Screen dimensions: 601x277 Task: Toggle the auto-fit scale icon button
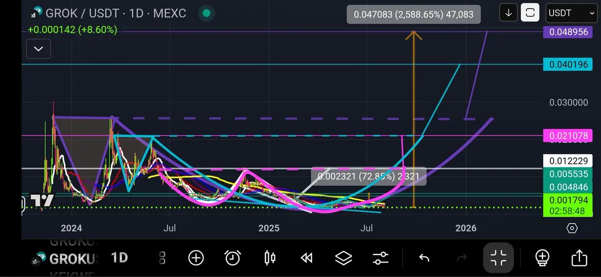pos(530,13)
